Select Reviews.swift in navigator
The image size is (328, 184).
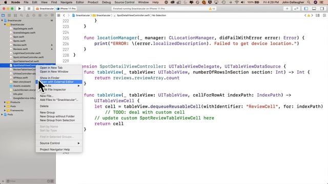click(20, 49)
